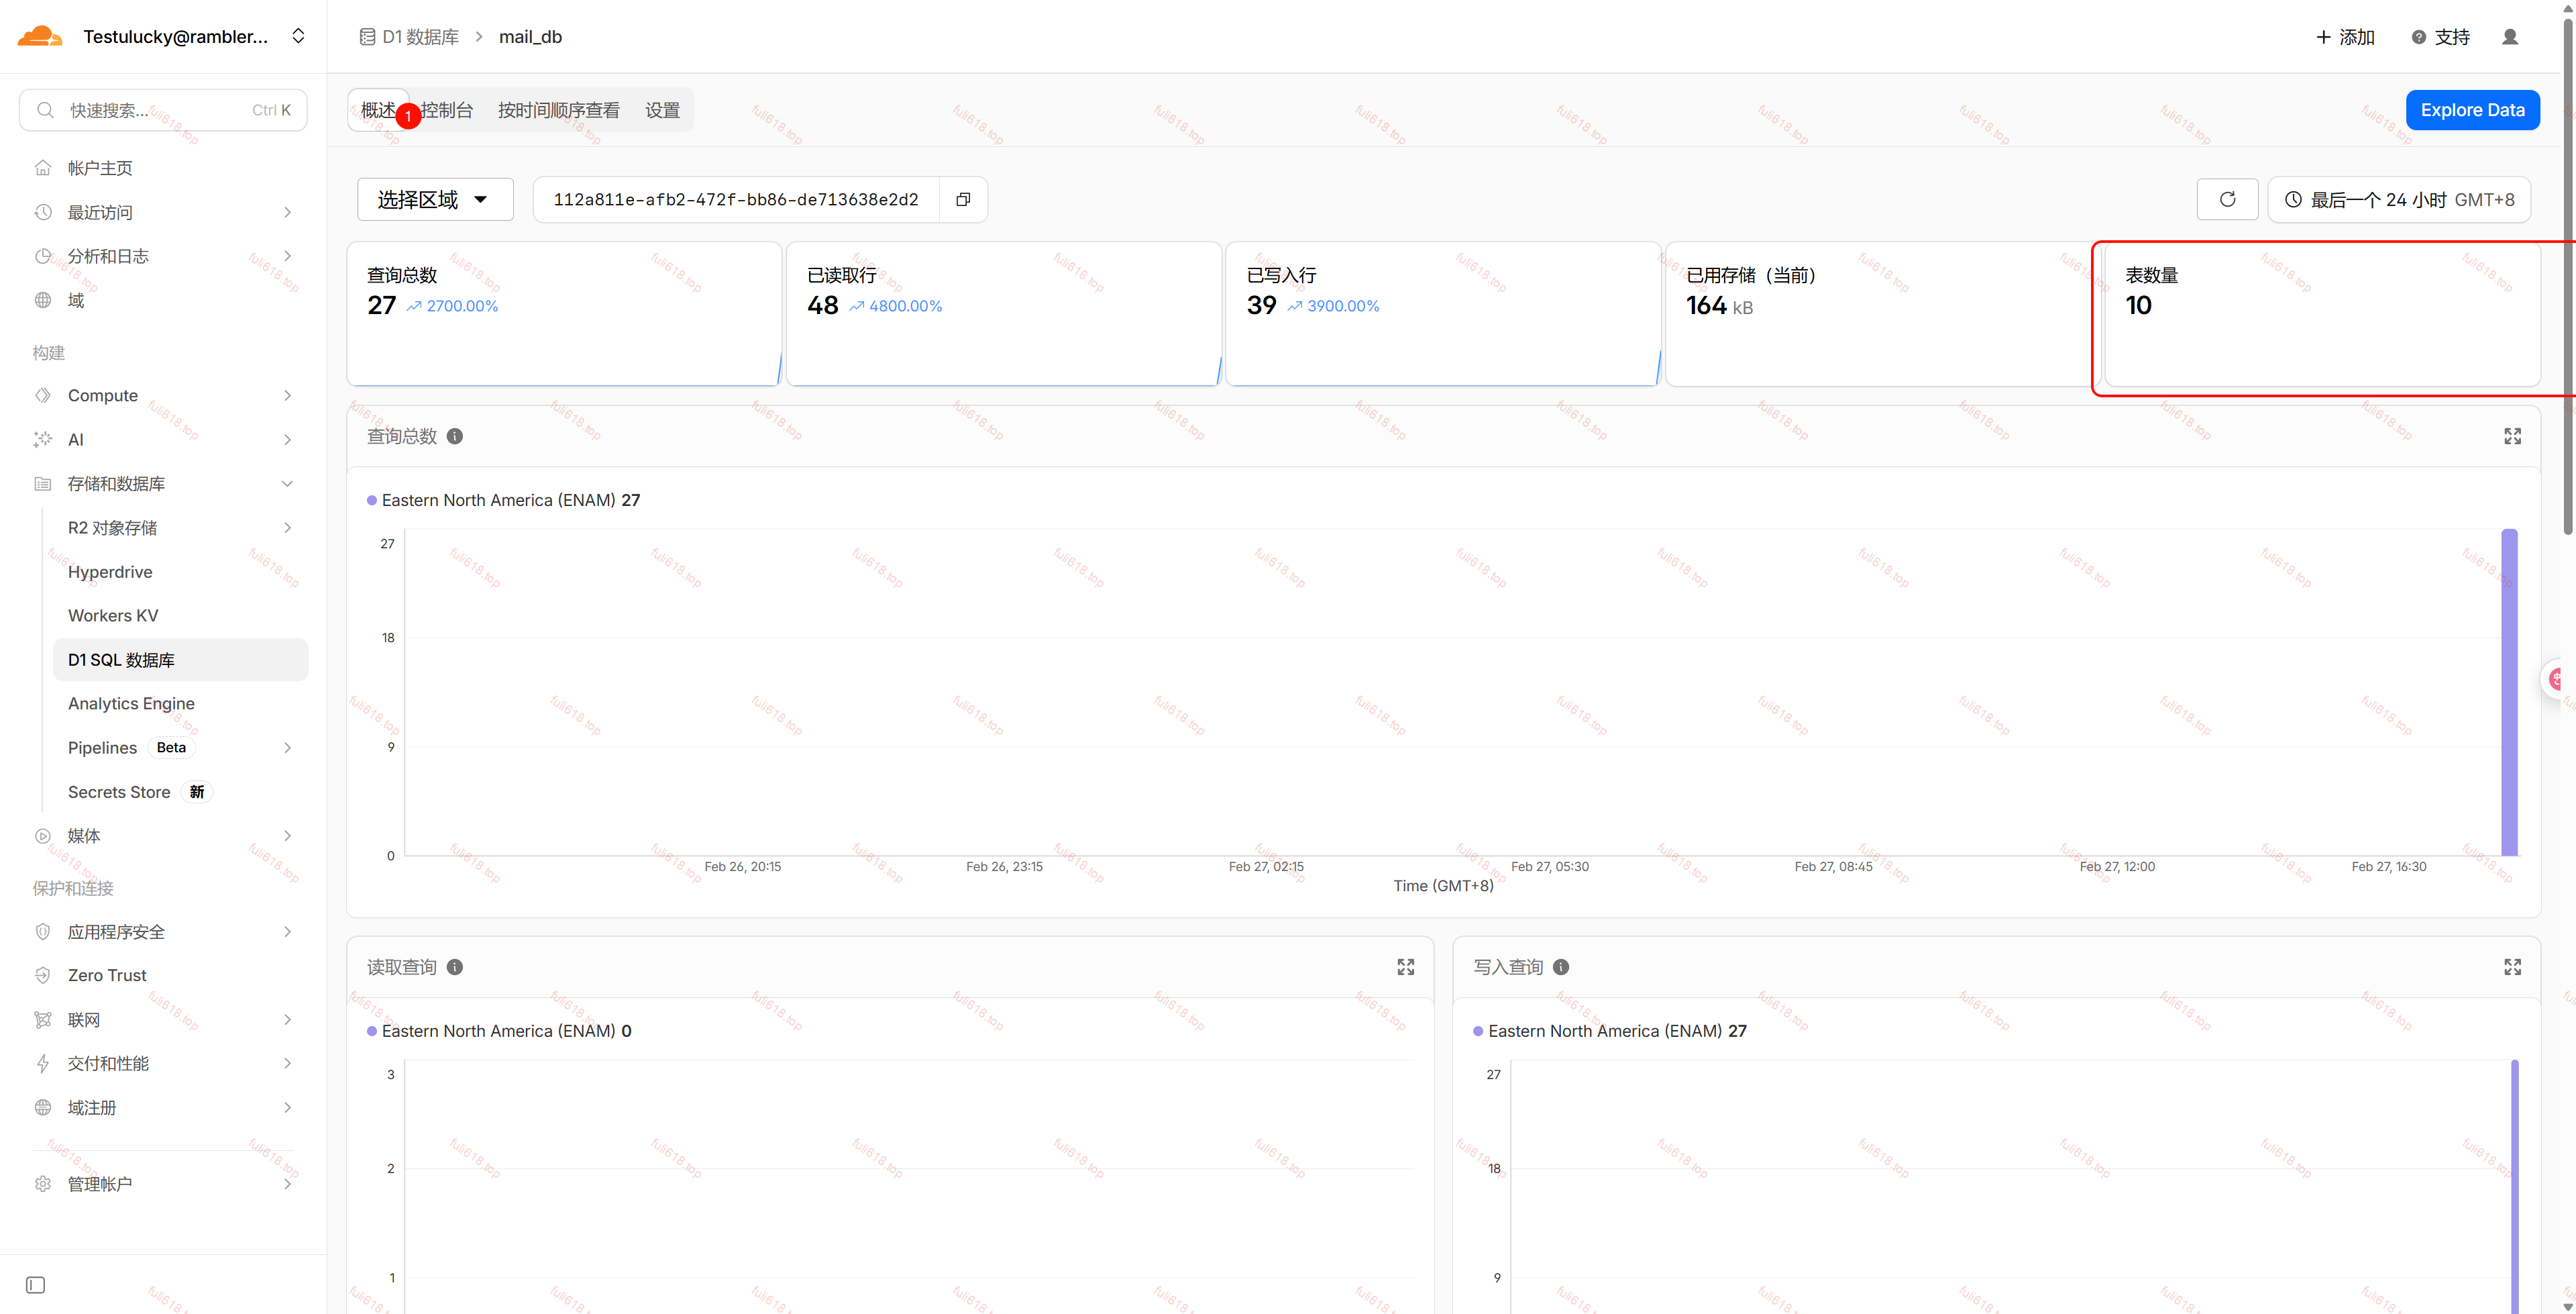Expand 读取查询 chart to fullscreen
Screen dimensions: 2576x1314
click(x=1406, y=967)
